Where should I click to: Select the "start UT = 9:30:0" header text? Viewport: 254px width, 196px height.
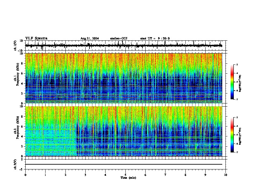pos(155,38)
